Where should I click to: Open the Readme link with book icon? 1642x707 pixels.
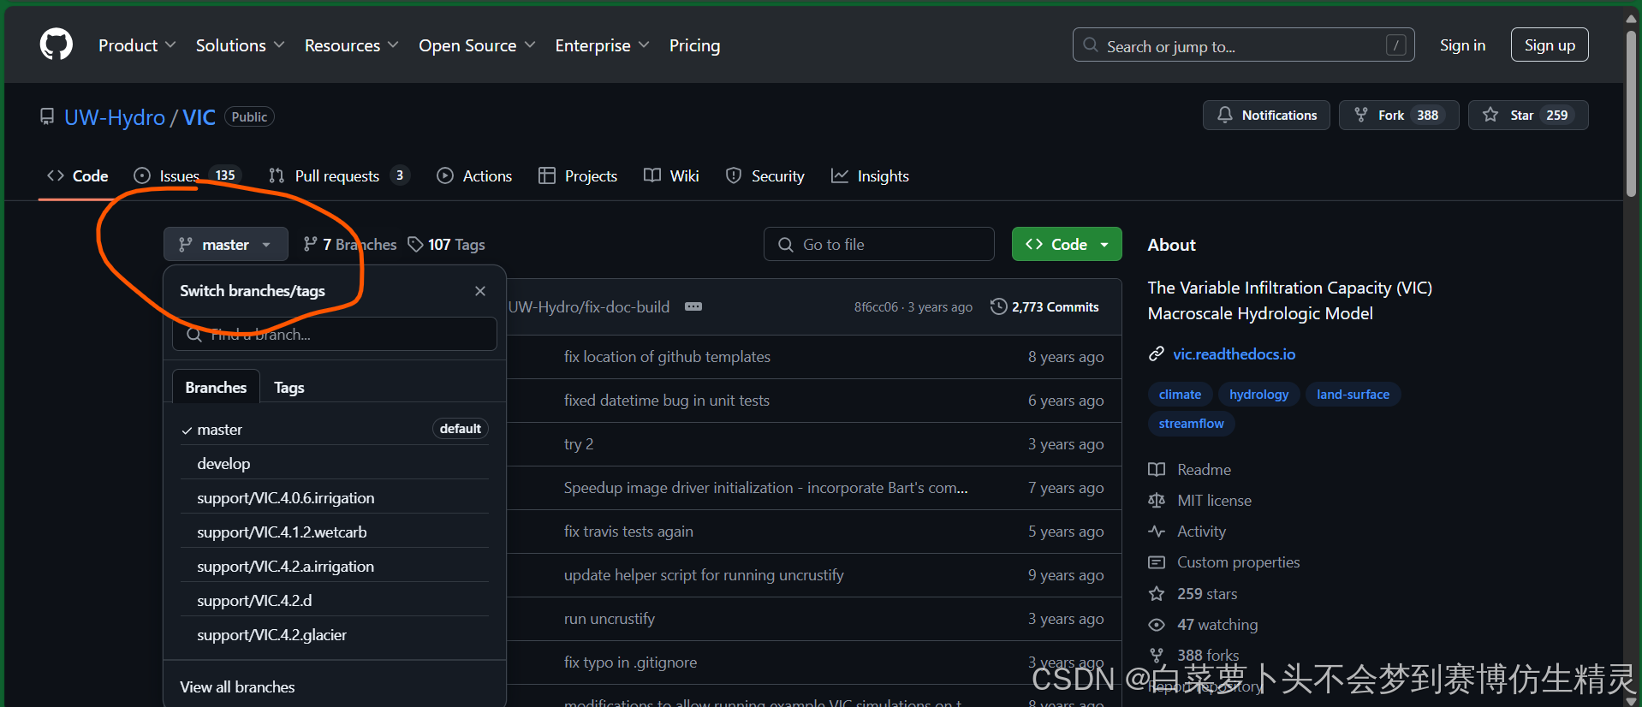click(1190, 470)
